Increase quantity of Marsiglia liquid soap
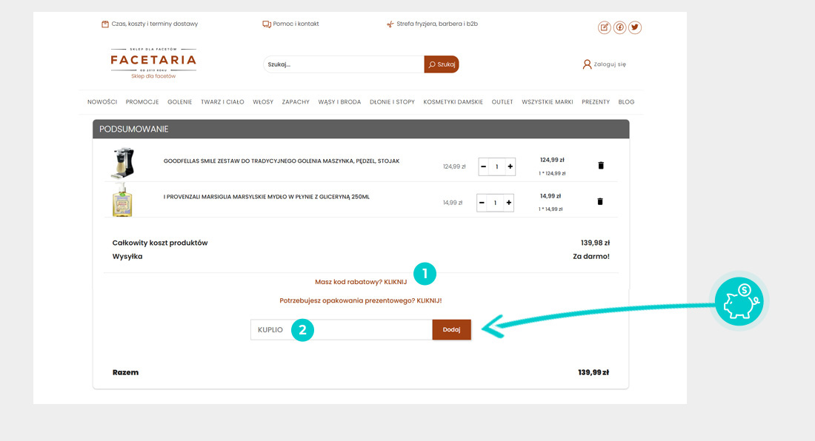 pyautogui.click(x=508, y=203)
